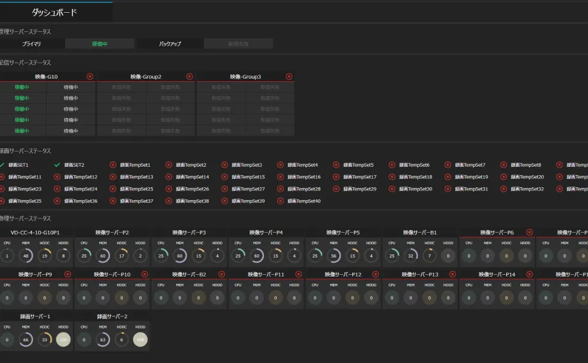Screen dimensions: 588x363
Task: Click the error icon on 映像サーバーB2 card
Action: [x=221, y=274]
